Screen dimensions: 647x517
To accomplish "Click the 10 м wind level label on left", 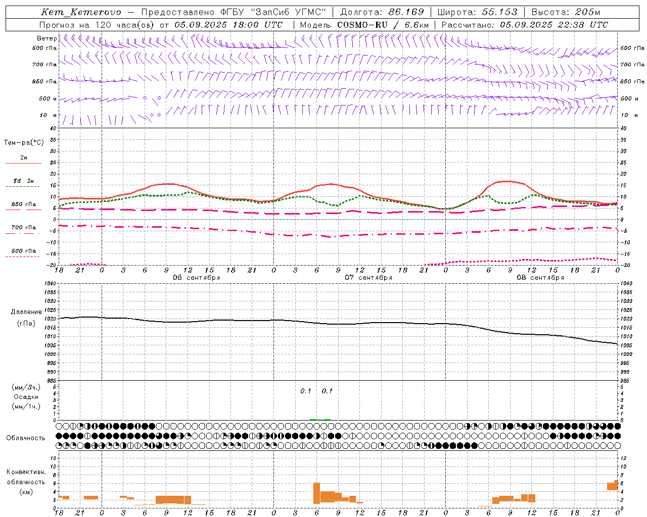I will tap(49, 115).
